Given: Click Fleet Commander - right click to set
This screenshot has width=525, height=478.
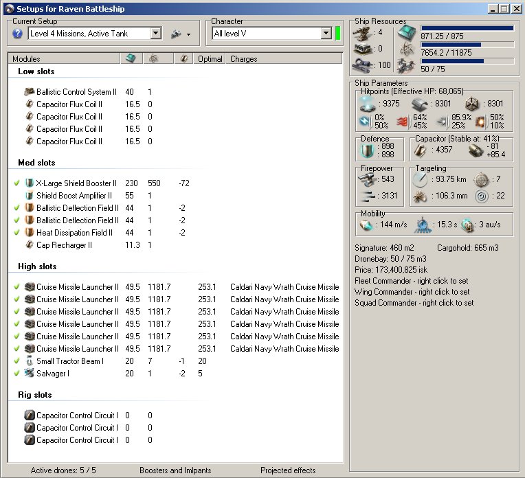Looking at the screenshot, I should click(x=411, y=281).
